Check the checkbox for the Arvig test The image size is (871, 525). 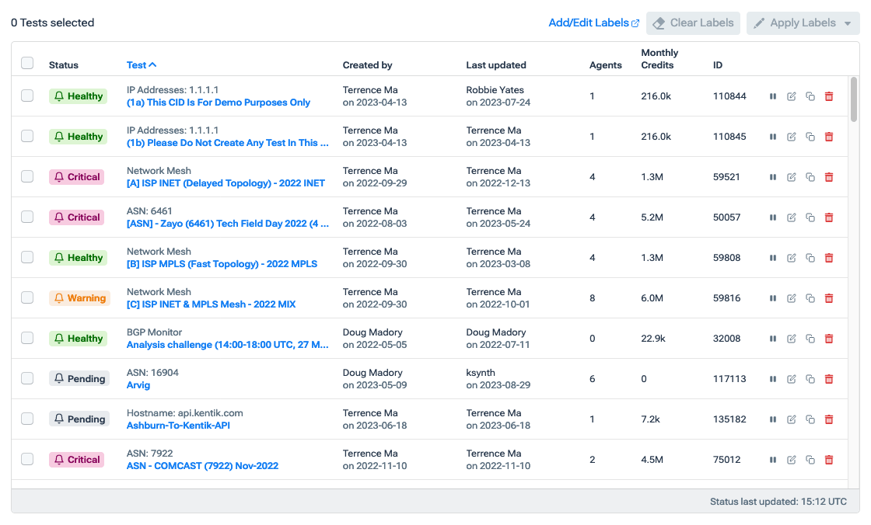pyautogui.click(x=27, y=379)
